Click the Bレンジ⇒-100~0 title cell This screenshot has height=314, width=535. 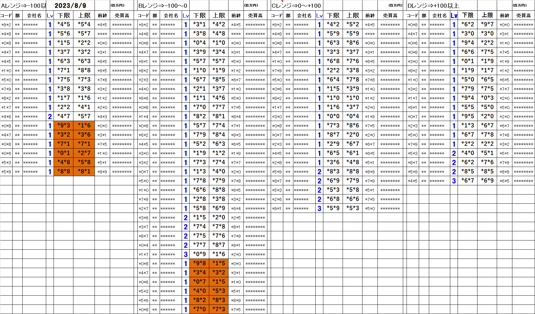pos(163,6)
